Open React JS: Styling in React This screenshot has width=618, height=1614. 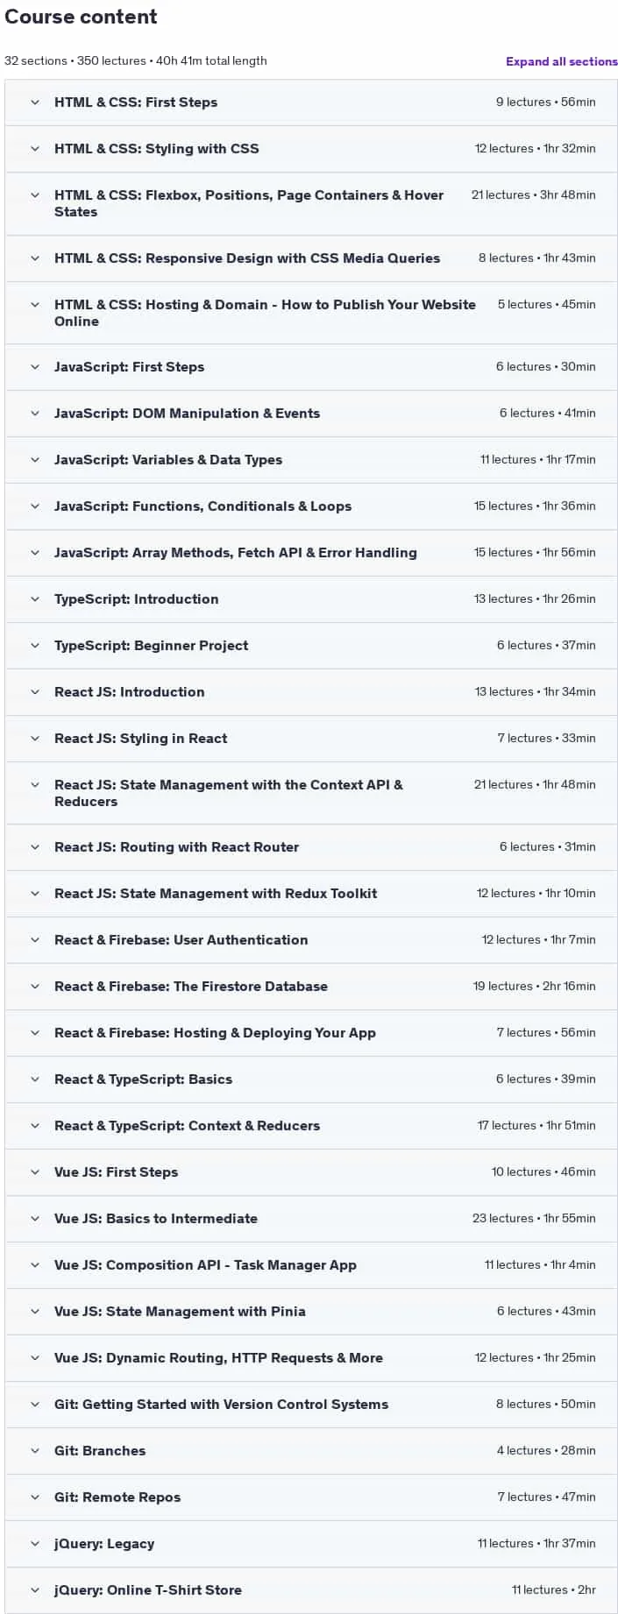pos(310,739)
